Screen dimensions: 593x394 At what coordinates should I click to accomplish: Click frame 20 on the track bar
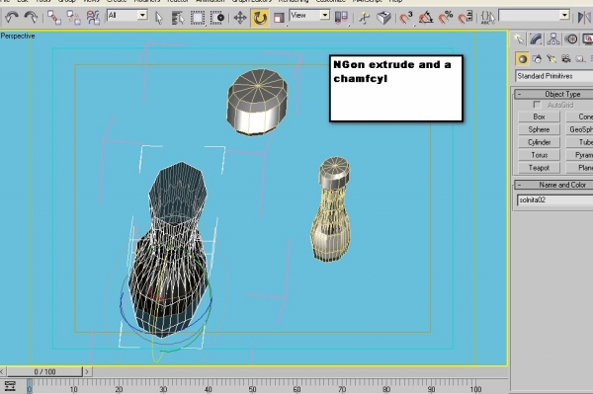[x=119, y=389]
